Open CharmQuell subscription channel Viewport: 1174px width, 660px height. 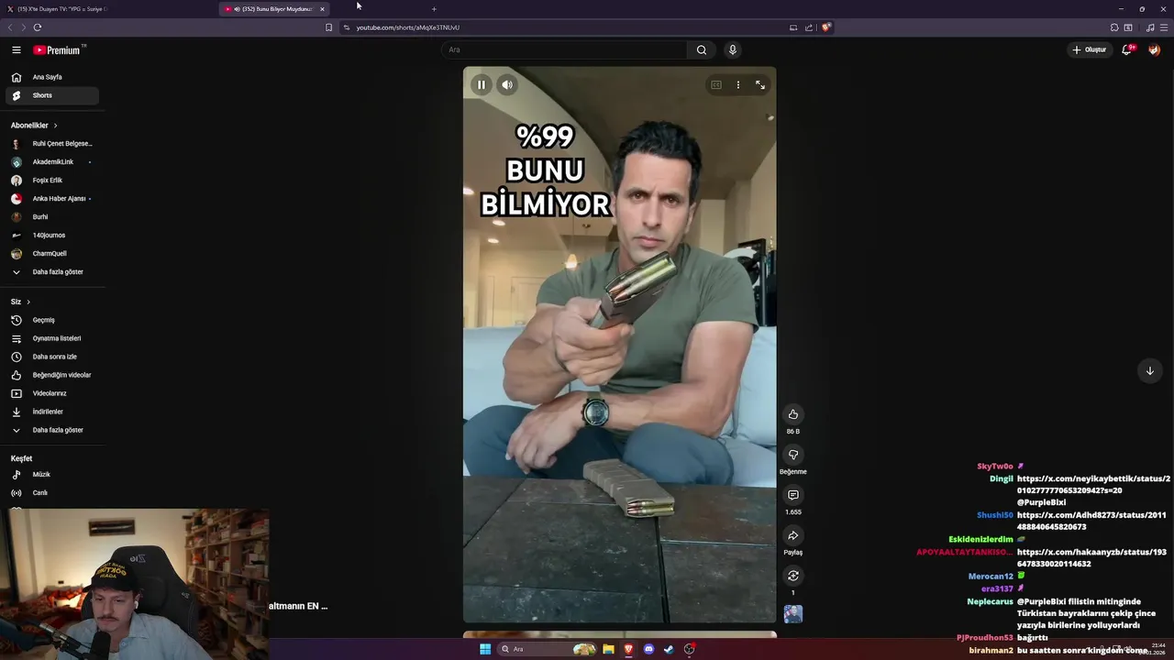(52, 254)
